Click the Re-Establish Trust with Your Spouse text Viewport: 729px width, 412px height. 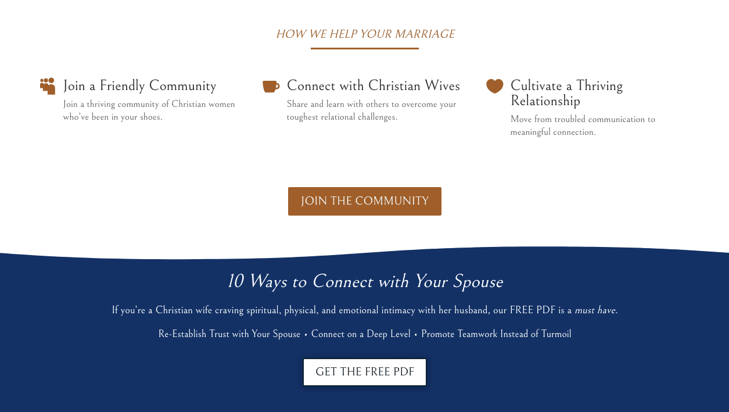[229, 334]
